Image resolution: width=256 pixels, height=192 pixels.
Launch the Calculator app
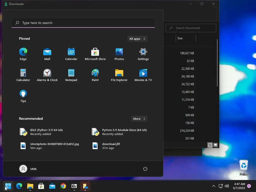[x=23, y=75]
